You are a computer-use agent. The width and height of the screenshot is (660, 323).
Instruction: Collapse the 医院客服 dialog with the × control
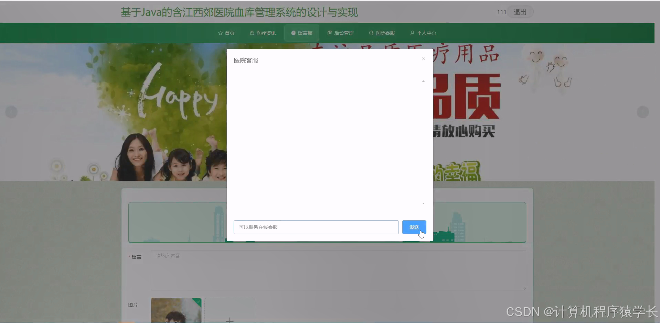tap(423, 59)
